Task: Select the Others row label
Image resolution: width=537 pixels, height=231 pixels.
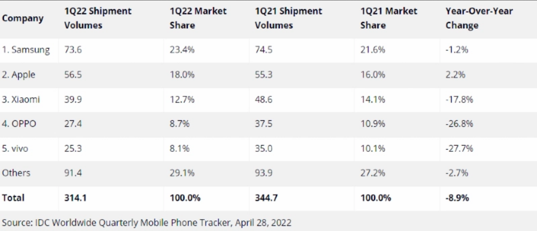Action: point(16,173)
